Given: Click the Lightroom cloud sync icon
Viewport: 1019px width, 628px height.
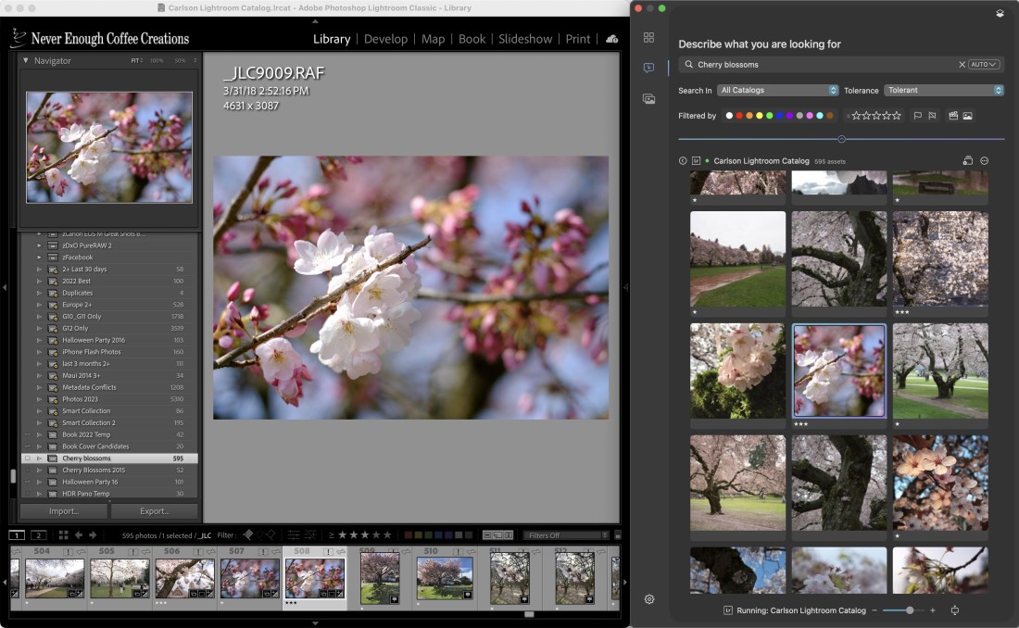Looking at the screenshot, I should (x=611, y=39).
